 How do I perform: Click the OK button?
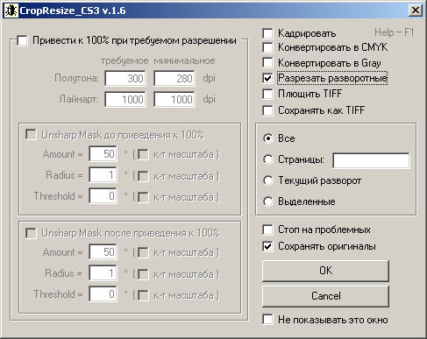[325, 271]
